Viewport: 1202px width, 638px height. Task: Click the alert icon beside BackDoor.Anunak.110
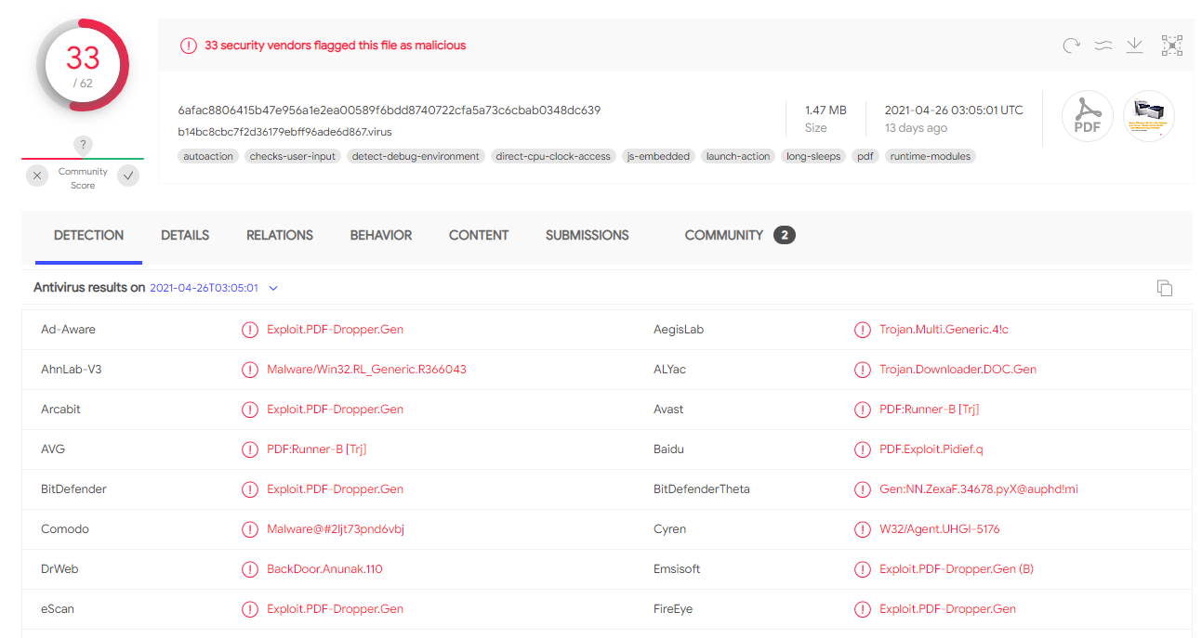(250, 569)
